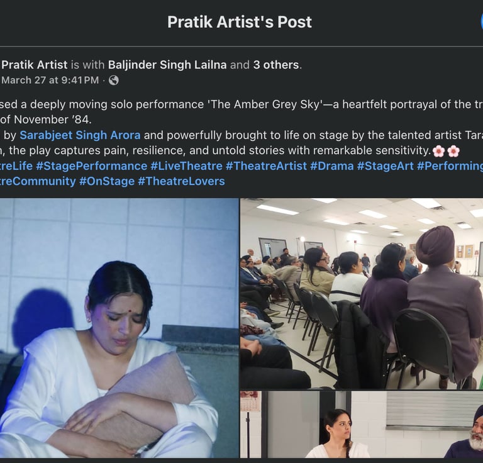Open photo of seated audience in hall
Screen dimensions: 483x463
362,294
